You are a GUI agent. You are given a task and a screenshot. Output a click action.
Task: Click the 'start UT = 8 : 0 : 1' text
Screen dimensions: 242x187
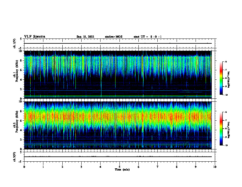tap(148, 37)
